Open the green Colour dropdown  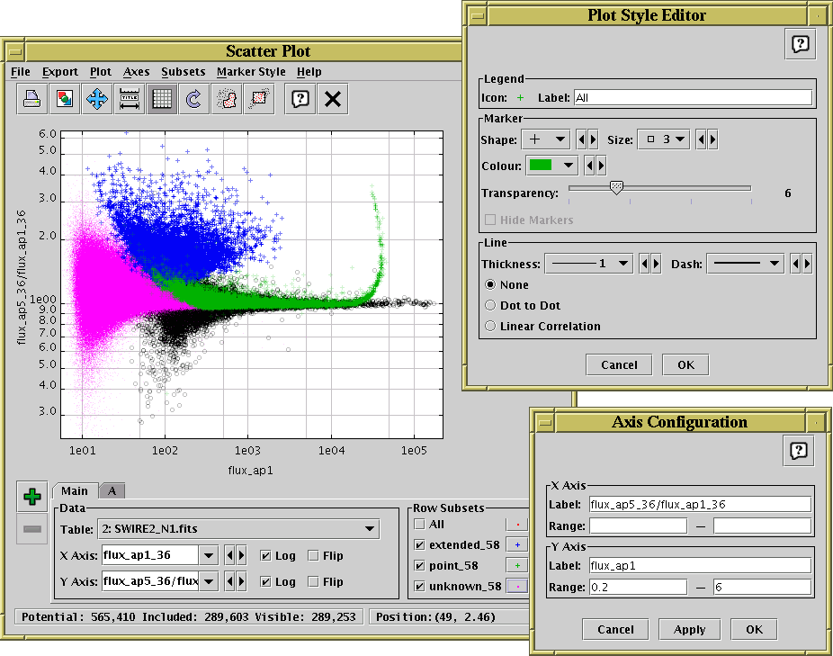[x=552, y=166]
